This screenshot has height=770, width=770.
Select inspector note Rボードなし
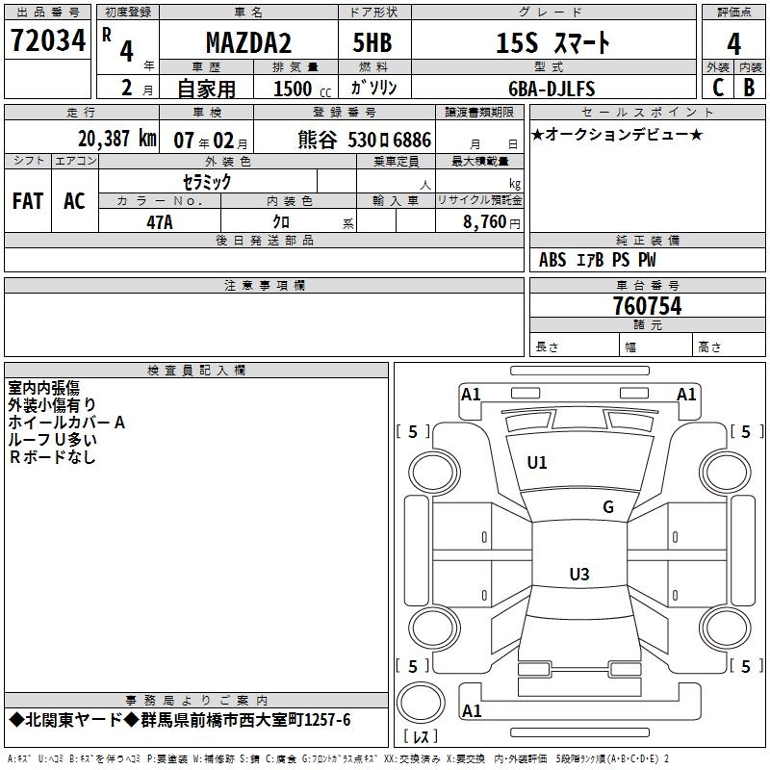52,456
